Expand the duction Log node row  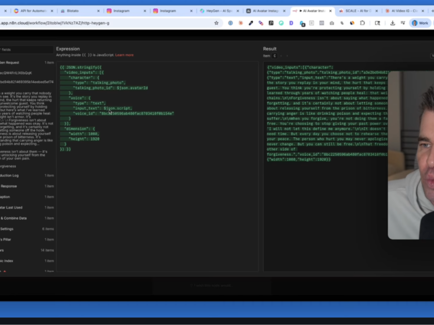[x=27, y=175]
